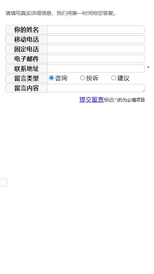Click the 留言类型 label cell
This screenshot has height=274, width=154.
pos(26,78)
